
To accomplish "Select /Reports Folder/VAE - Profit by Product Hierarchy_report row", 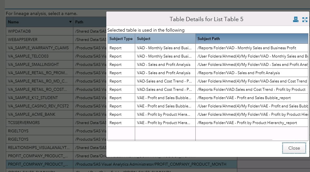I will (x=247, y=123).
